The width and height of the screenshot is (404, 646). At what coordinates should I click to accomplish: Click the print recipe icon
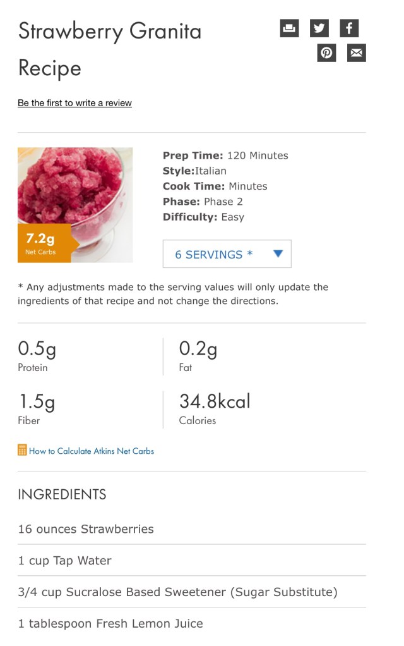click(x=289, y=28)
